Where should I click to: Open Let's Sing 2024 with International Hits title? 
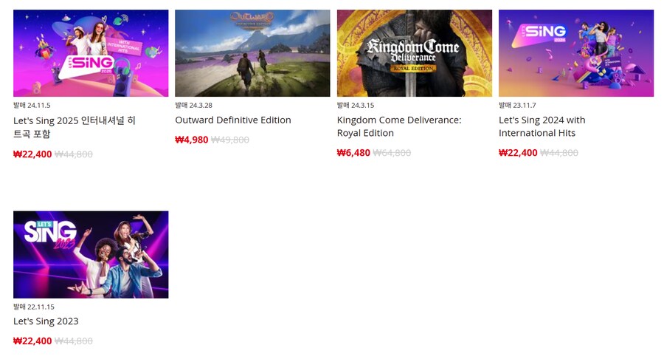542,126
